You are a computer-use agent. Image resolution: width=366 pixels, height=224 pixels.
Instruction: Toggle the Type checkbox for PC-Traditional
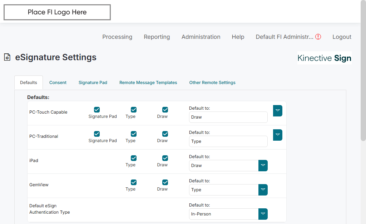[134, 134]
